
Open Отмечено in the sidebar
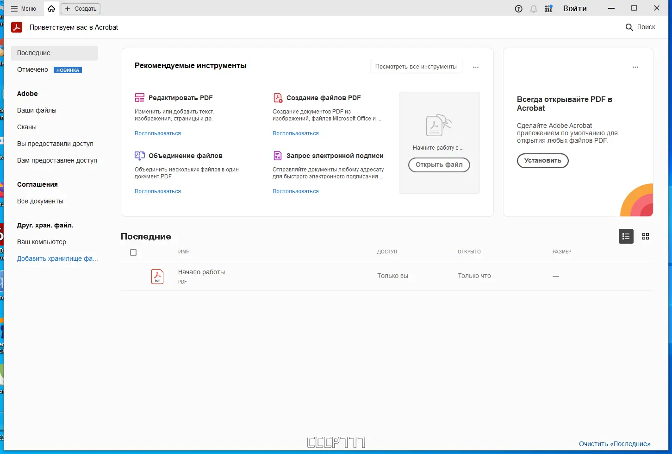(32, 69)
